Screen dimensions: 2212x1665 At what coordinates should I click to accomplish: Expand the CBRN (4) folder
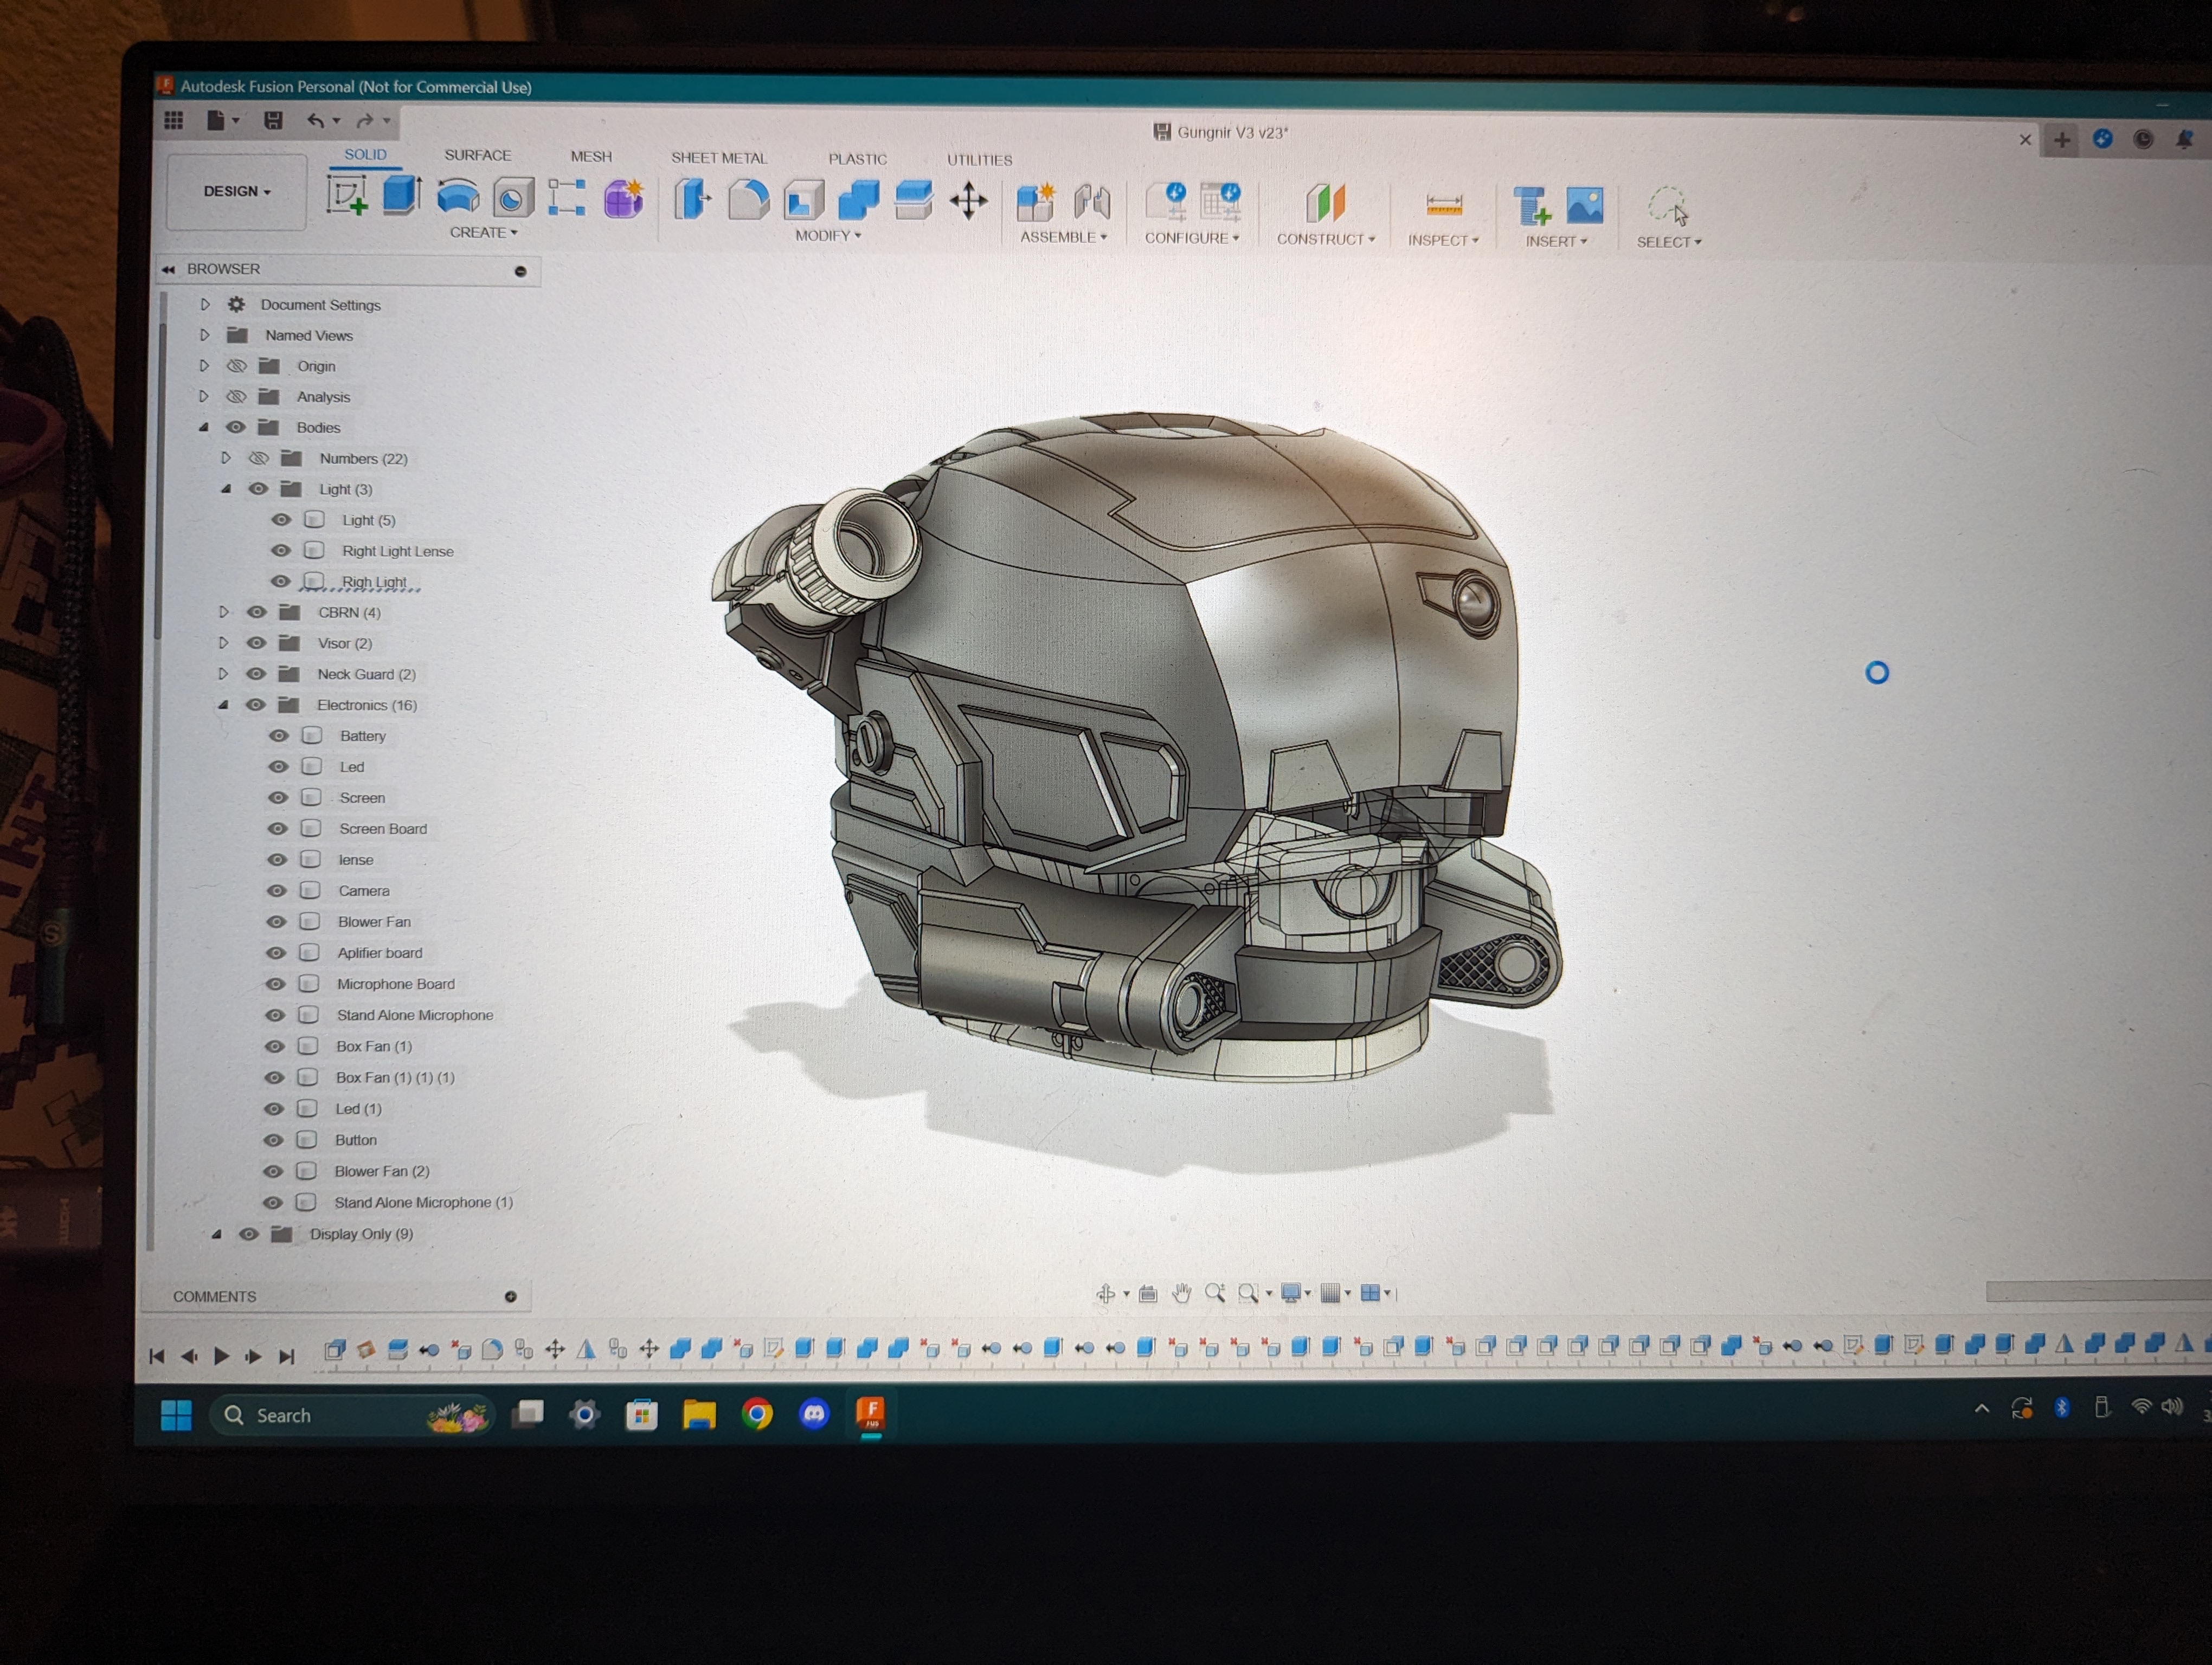point(224,611)
